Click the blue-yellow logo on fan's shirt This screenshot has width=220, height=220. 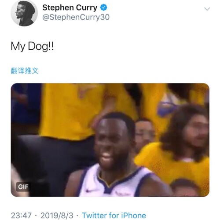(x=166, y=106)
